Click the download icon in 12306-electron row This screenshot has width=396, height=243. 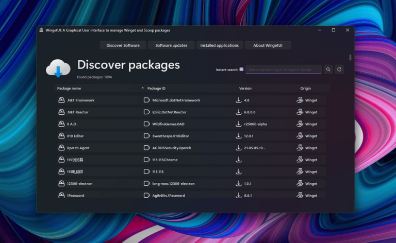[239, 184]
